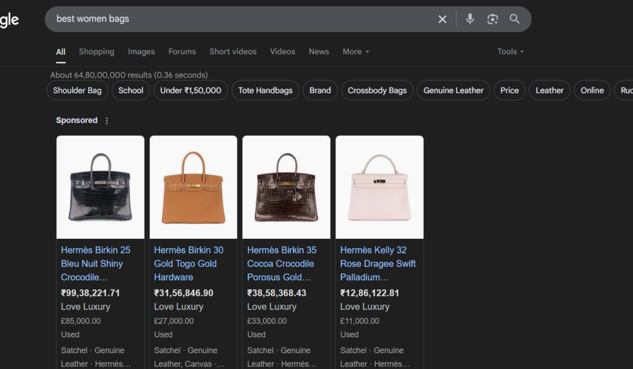Apply the Genuine Leather filter chip
The height and width of the screenshot is (369, 633).
point(454,90)
